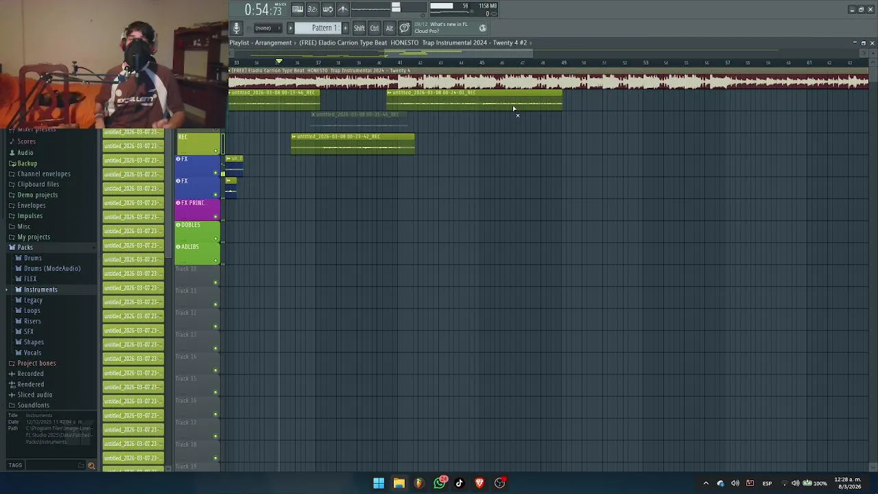Image resolution: width=878 pixels, height=494 pixels.
Task: Click the Eladio Carrion Type Beat breadcrumb
Action: (x=413, y=43)
